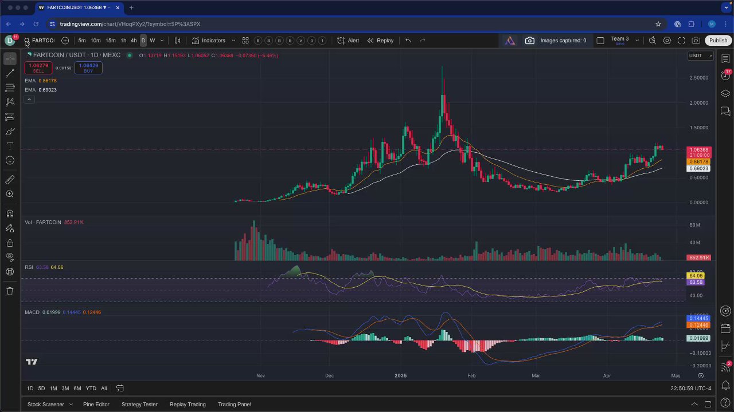734x412 pixels.
Task: Set date range to All
Action: click(104, 389)
